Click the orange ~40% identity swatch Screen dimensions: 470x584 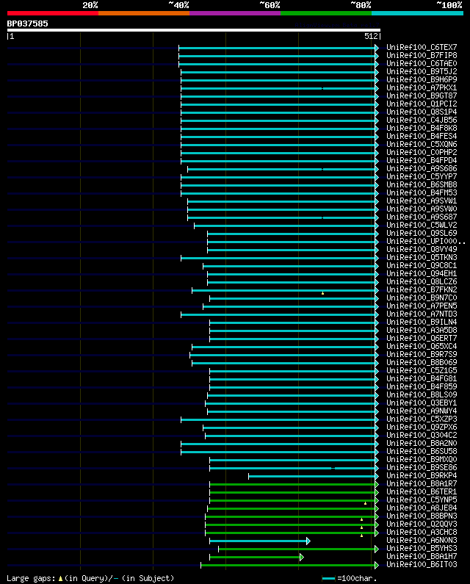point(144,13)
